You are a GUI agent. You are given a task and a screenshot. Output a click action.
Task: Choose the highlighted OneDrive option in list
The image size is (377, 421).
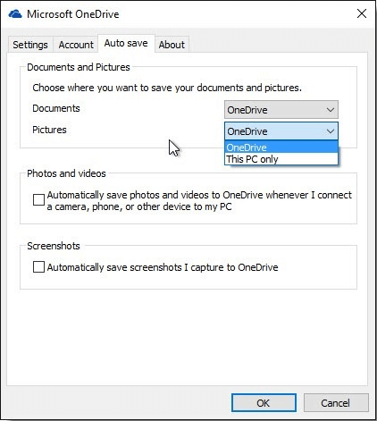[x=281, y=147]
